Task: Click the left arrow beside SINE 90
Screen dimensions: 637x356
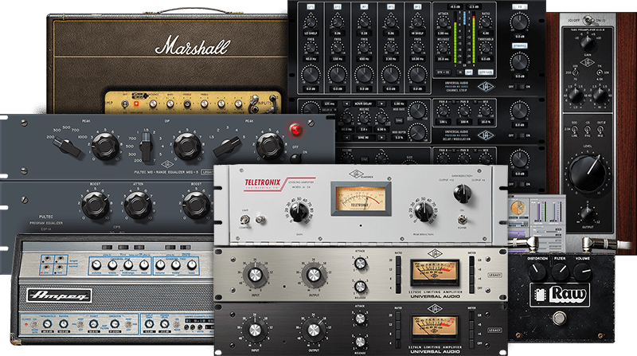Action: tap(347, 137)
